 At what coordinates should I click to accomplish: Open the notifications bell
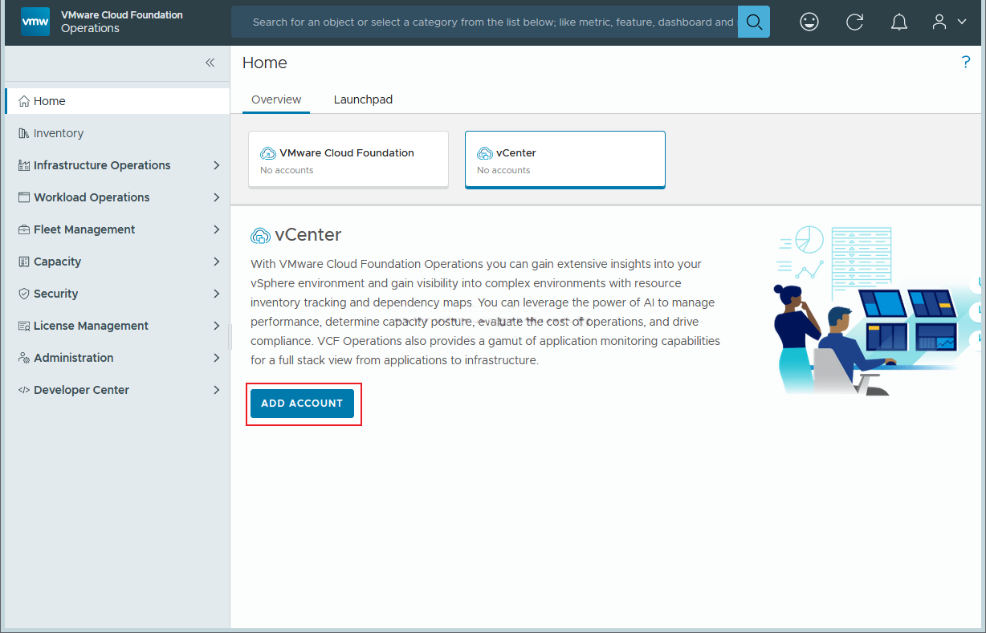click(899, 22)
